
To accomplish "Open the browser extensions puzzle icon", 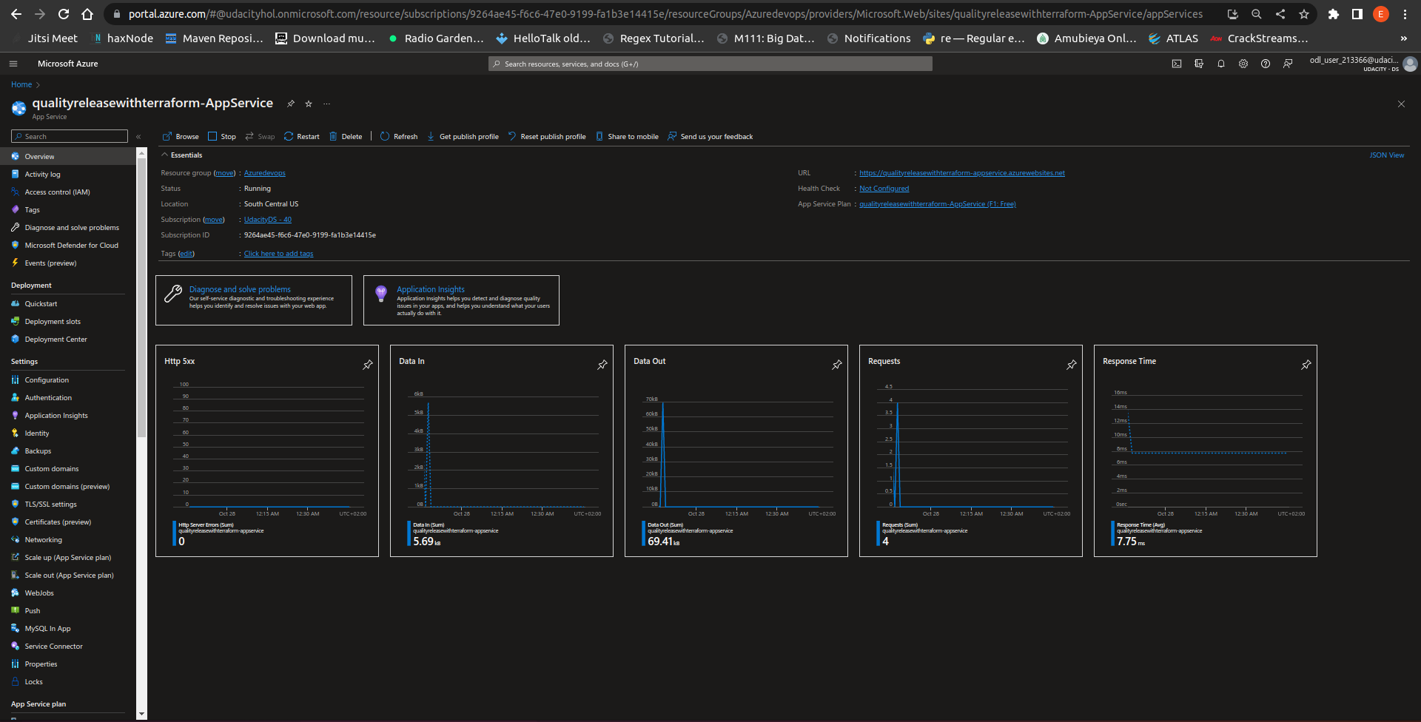I will (x=1334, y=14).
